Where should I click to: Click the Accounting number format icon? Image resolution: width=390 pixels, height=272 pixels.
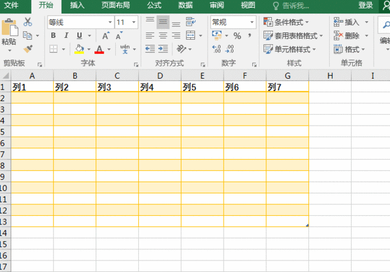click(217, 35)
